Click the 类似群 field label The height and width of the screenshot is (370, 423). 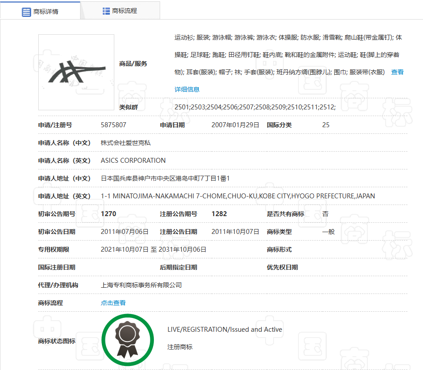click(129, 107)
